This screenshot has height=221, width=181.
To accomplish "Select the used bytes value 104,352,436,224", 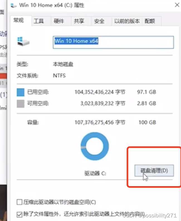I will (94, 92).
